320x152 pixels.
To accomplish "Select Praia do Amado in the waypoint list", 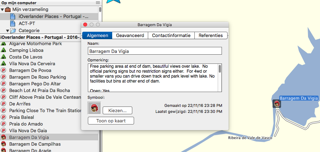I will [26, 124].
